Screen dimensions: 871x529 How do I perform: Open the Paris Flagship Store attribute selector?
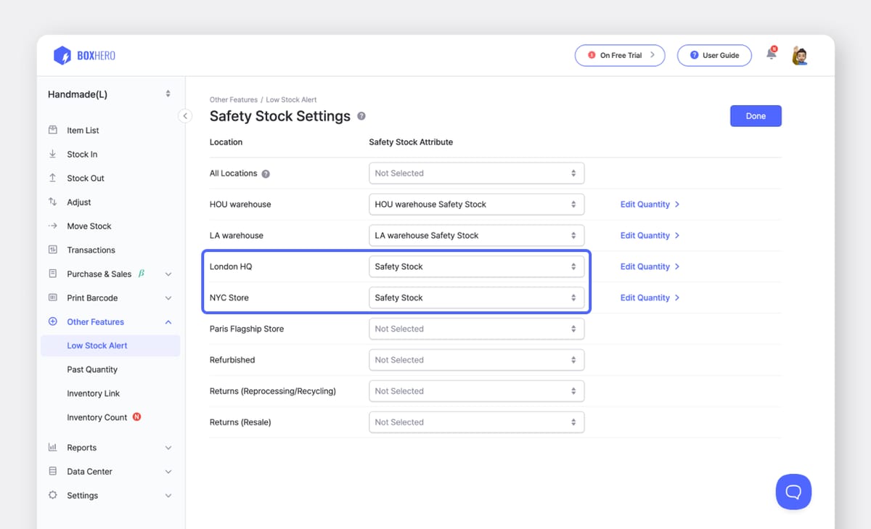(476, 329)
